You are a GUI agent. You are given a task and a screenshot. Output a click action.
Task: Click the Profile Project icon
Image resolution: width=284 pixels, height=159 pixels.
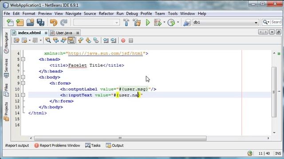click(171, 23)
